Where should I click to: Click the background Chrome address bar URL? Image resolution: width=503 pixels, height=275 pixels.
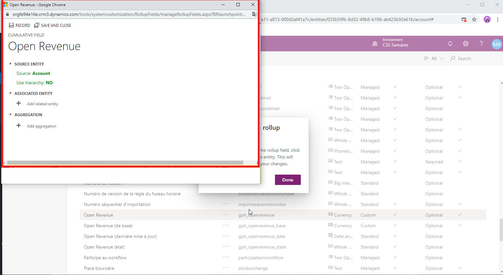point(347,19)
